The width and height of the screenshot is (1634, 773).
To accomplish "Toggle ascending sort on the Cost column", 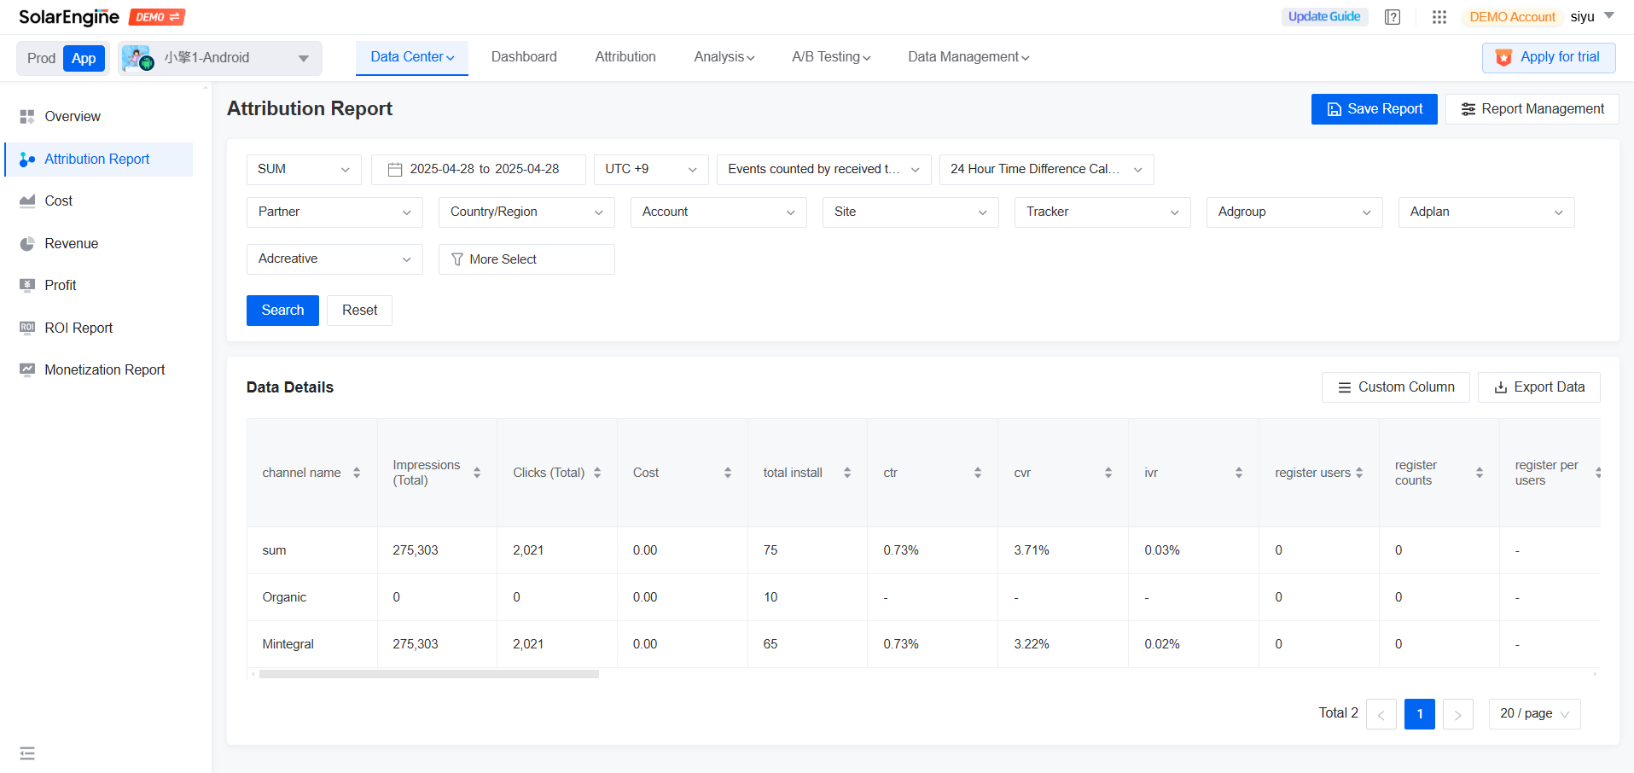I will pyautogui.click(x=728, y=468).
